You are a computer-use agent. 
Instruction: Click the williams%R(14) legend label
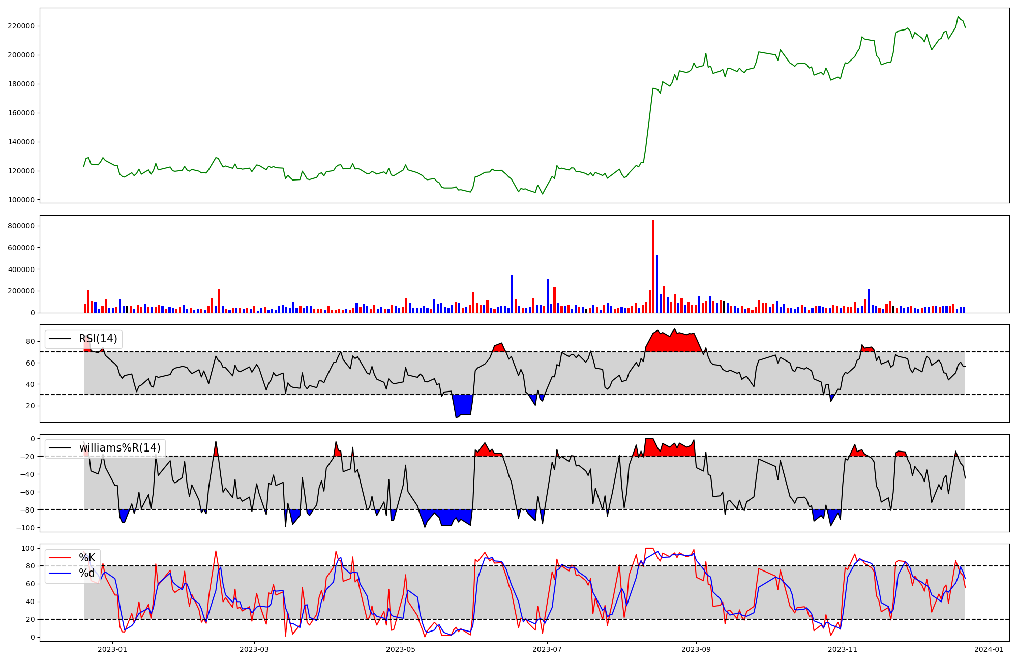119,448
